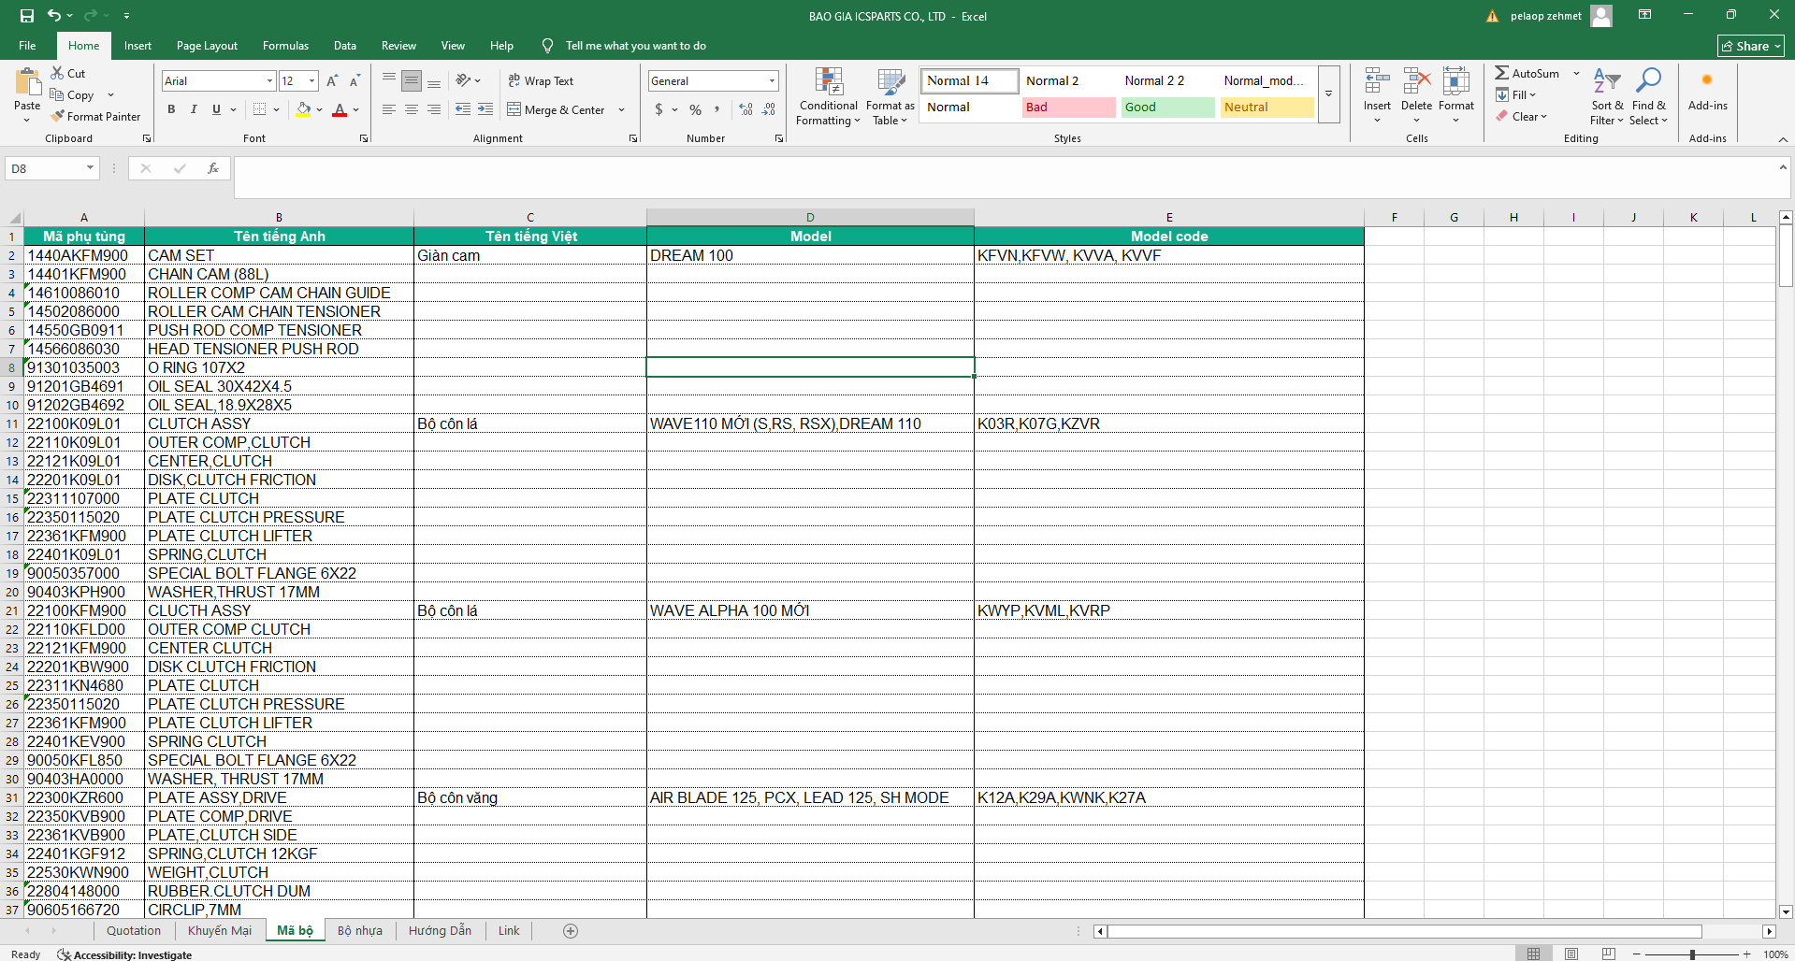Increase font size with large A icon
Screen dimensions: 1795x961
point(332,81)
